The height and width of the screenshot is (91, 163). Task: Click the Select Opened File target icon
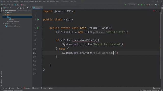18,8
